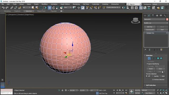Open the Rendering menu
Viewport: 169px width, 95px height.
[x=76, y=4]
